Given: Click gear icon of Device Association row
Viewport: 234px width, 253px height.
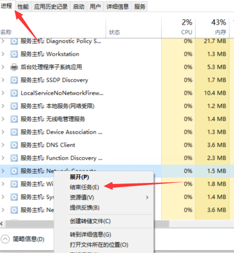Looking at the screenshot, I should 14,132.
